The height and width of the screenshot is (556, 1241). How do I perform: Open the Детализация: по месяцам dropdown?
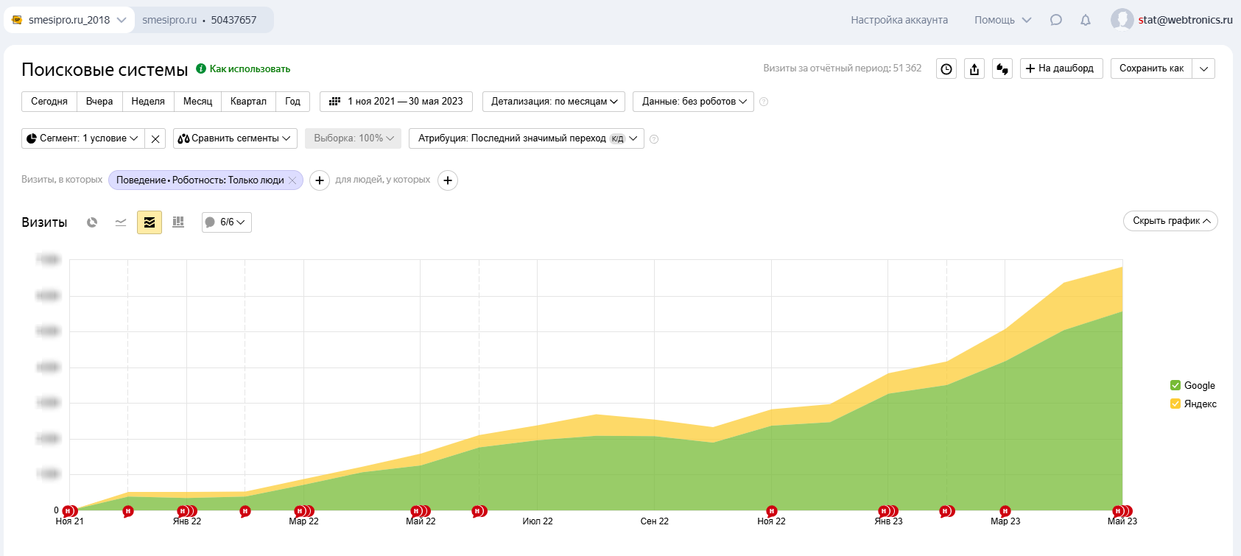[554, 102]
